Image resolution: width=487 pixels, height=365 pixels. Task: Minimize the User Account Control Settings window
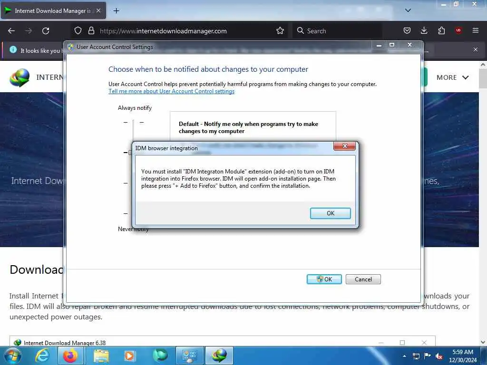click(379, 45)
